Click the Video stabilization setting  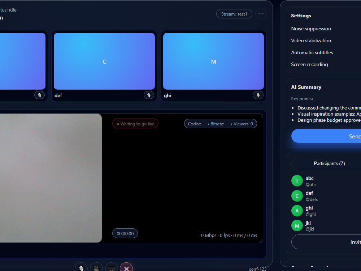311,40
